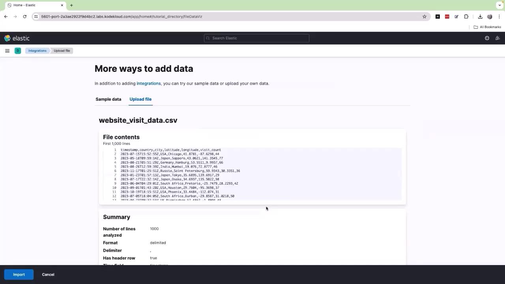Click the 1000 lines analyzed value

154,229
